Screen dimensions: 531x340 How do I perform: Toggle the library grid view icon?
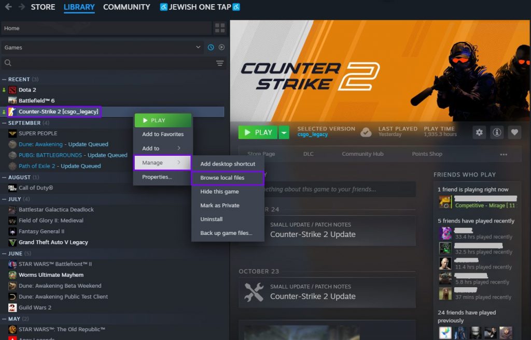pyautogui.click(x=220, y=28)
